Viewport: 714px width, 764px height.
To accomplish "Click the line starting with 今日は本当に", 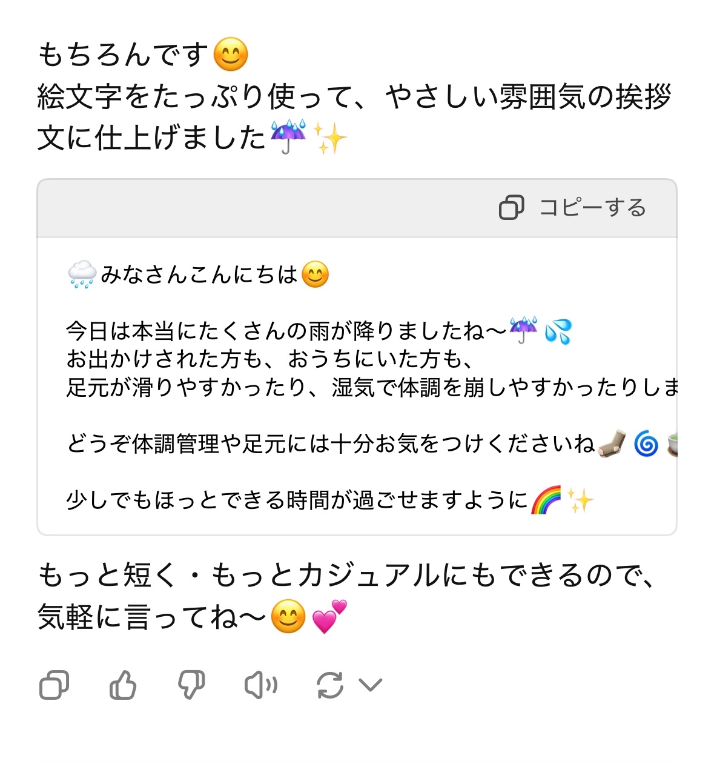I will coord(285,331).
